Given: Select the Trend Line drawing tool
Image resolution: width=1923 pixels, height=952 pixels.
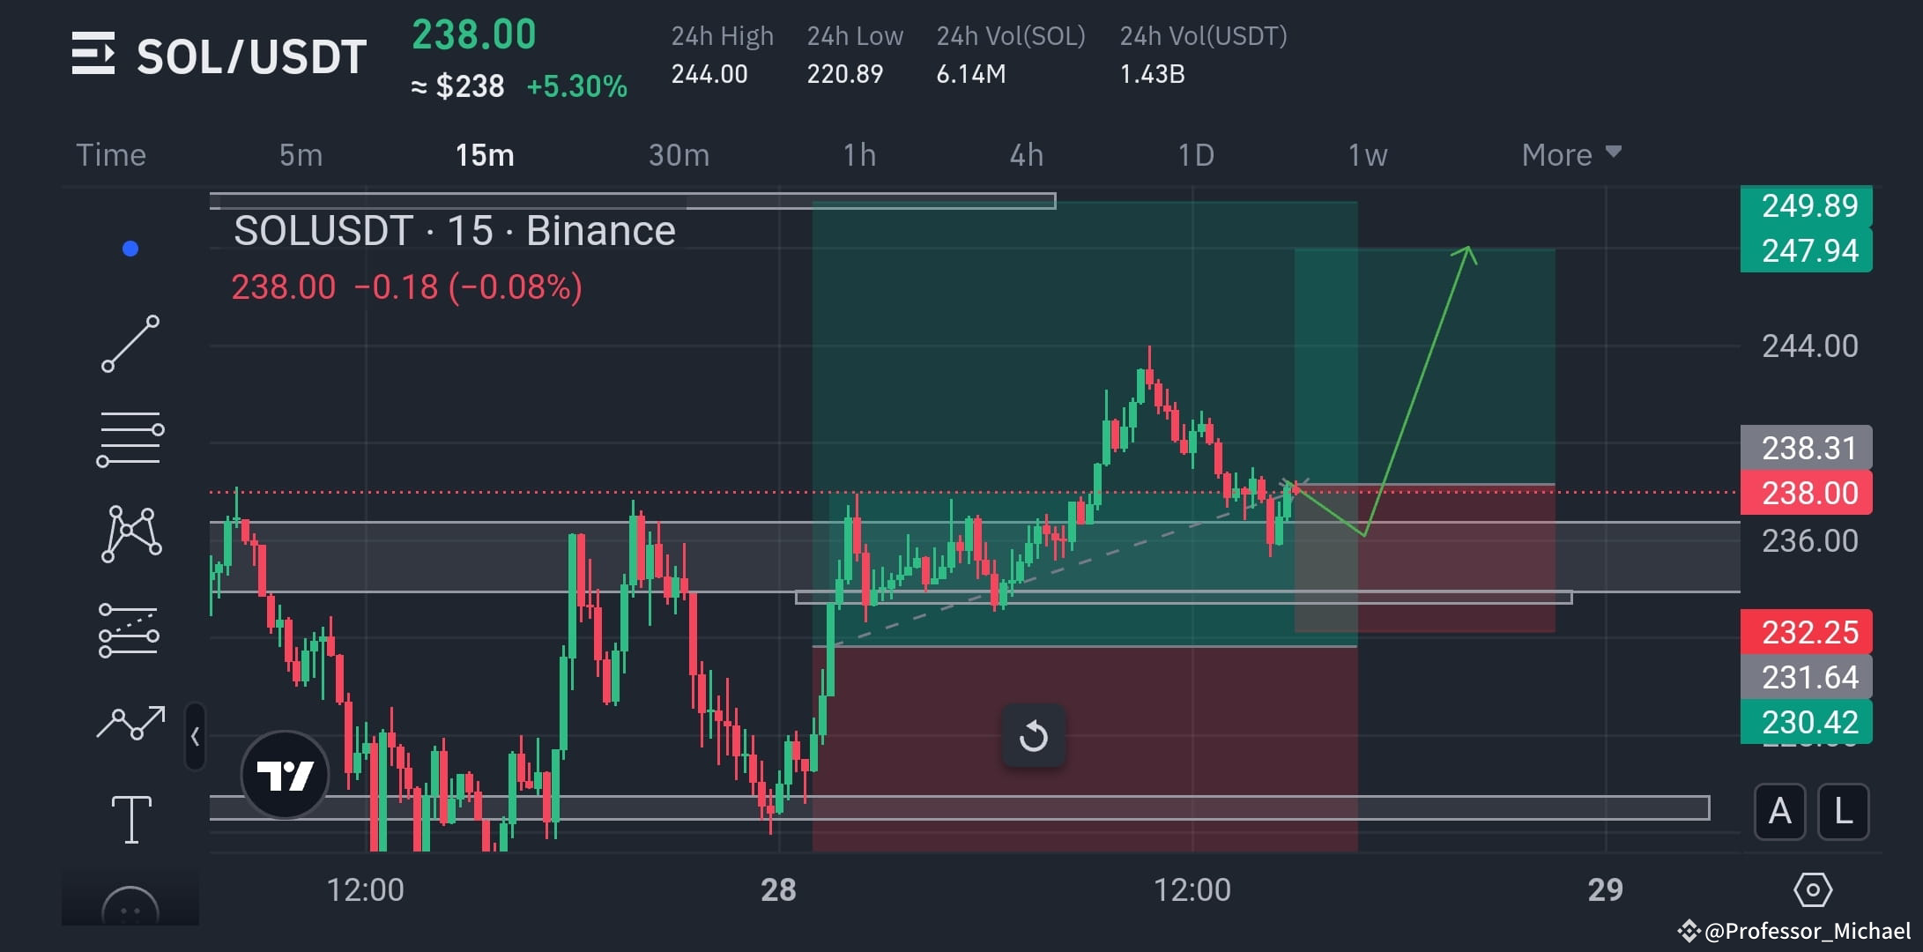Looking at the screenshot, I should (130, 342).
